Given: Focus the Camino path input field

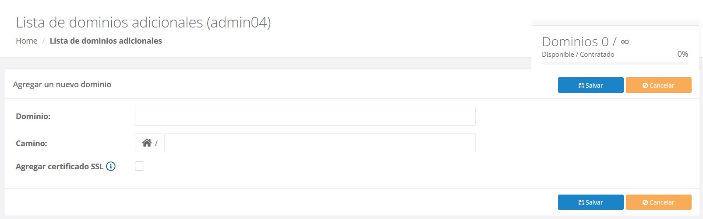Looking at the screenshot, I should (320, 143).
